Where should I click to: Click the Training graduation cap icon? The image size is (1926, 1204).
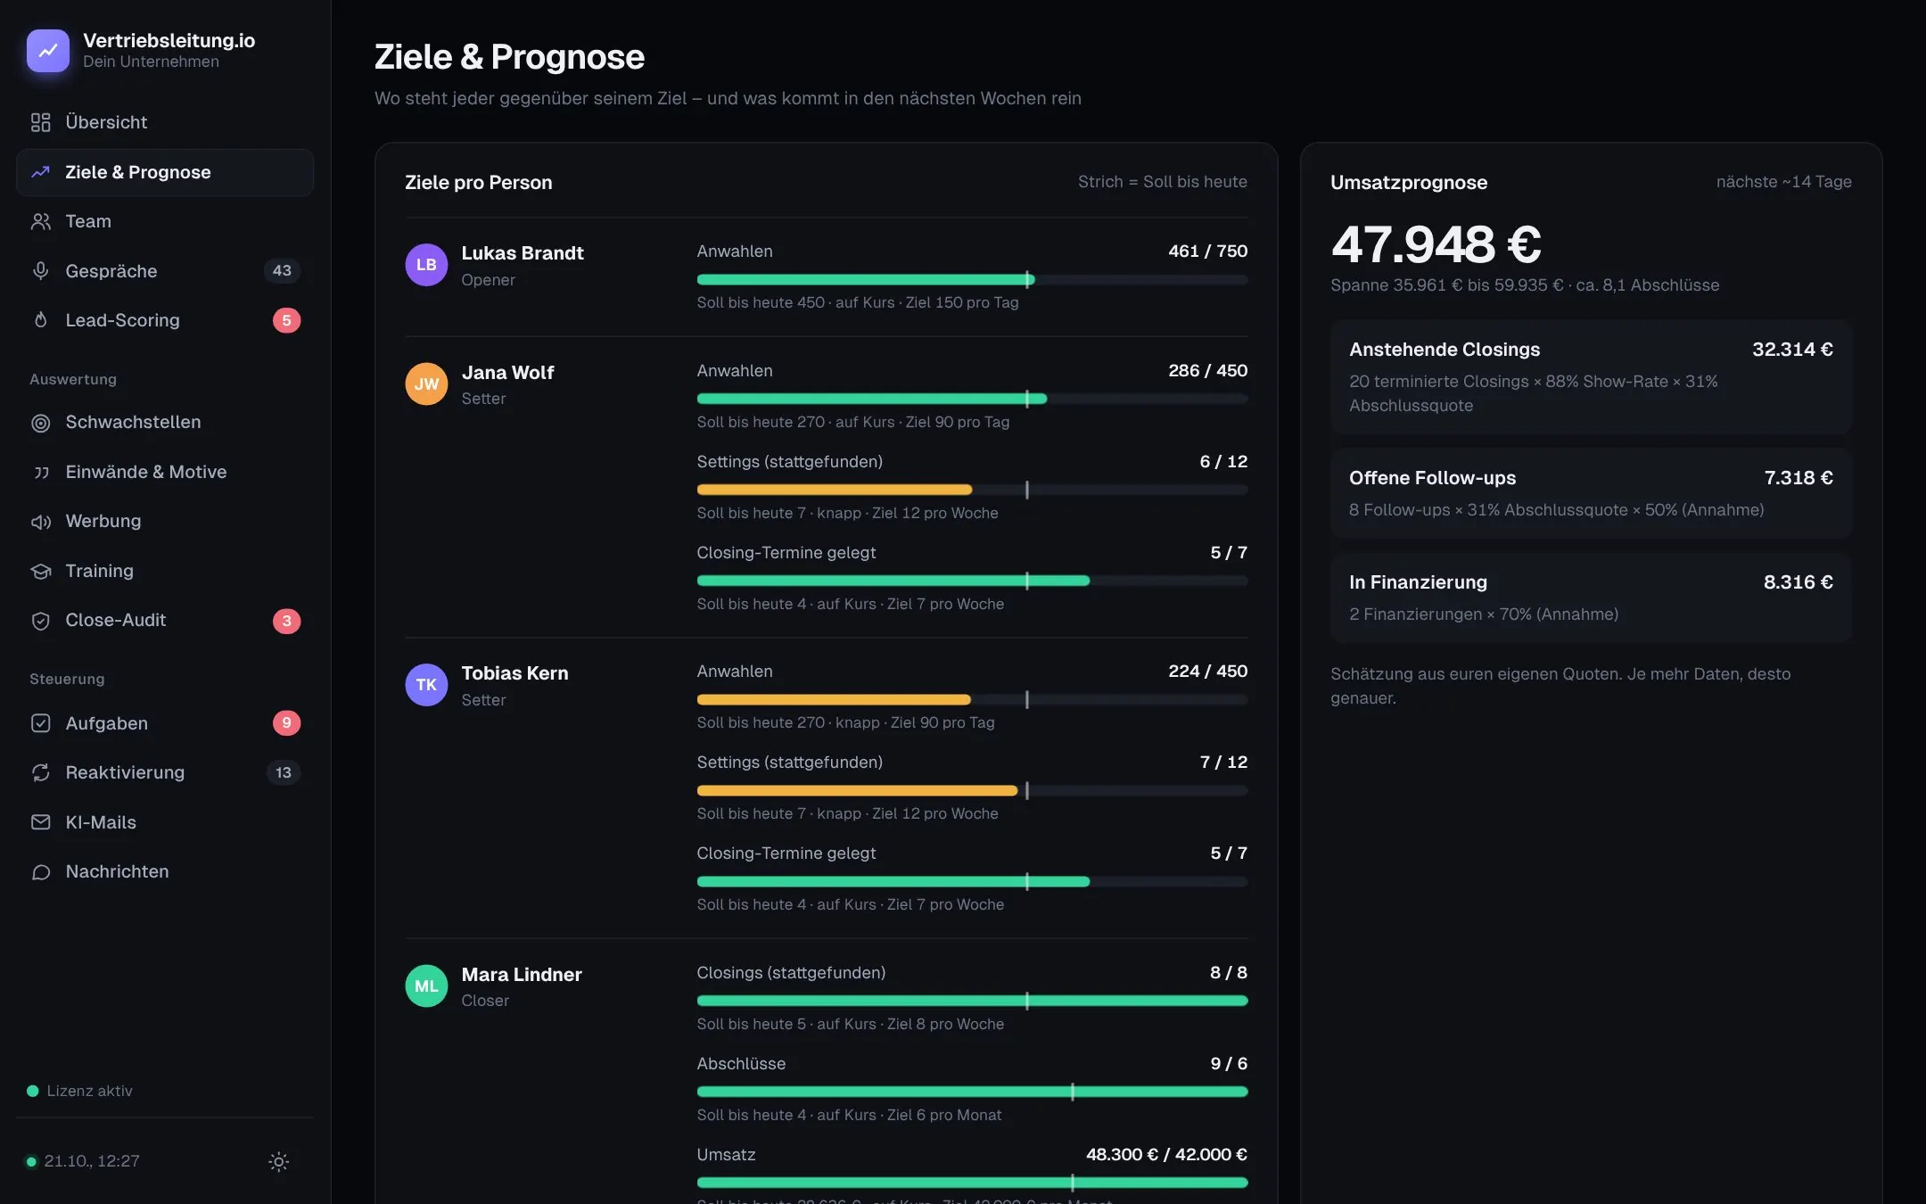point(41,571)
